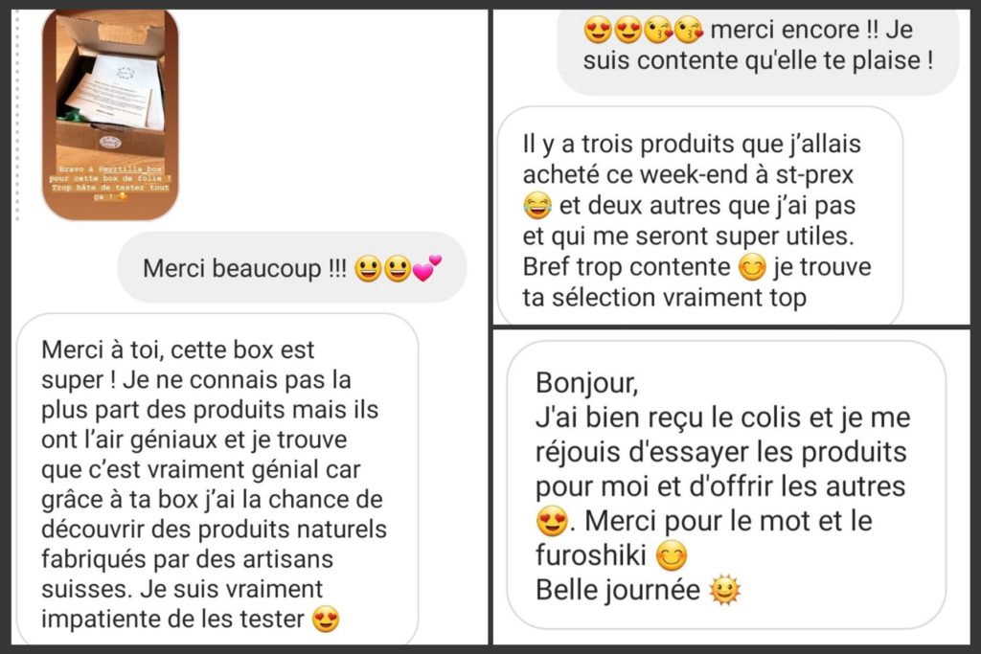Click the laughing tears emoji after 'st-prex'
Image resolution: width=981 pixels, height=654 pixels.
[x=537, y=206]
